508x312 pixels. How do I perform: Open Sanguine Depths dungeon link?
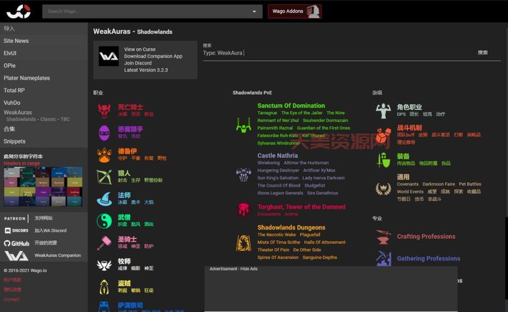[320, 258]
